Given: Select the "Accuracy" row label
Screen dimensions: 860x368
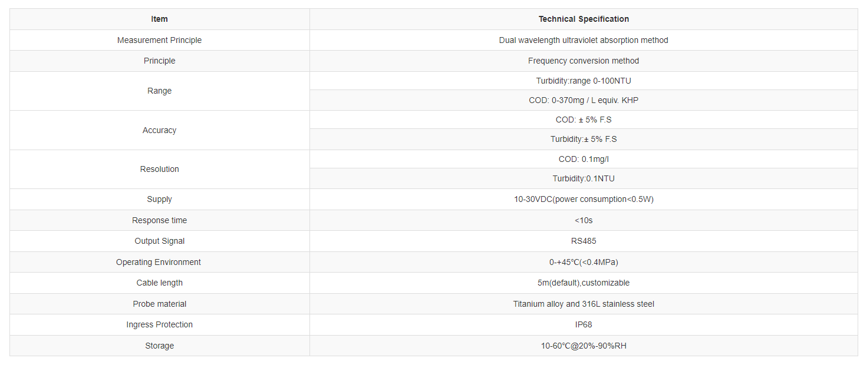Looking at the screenshot, I should click(159, 130).
